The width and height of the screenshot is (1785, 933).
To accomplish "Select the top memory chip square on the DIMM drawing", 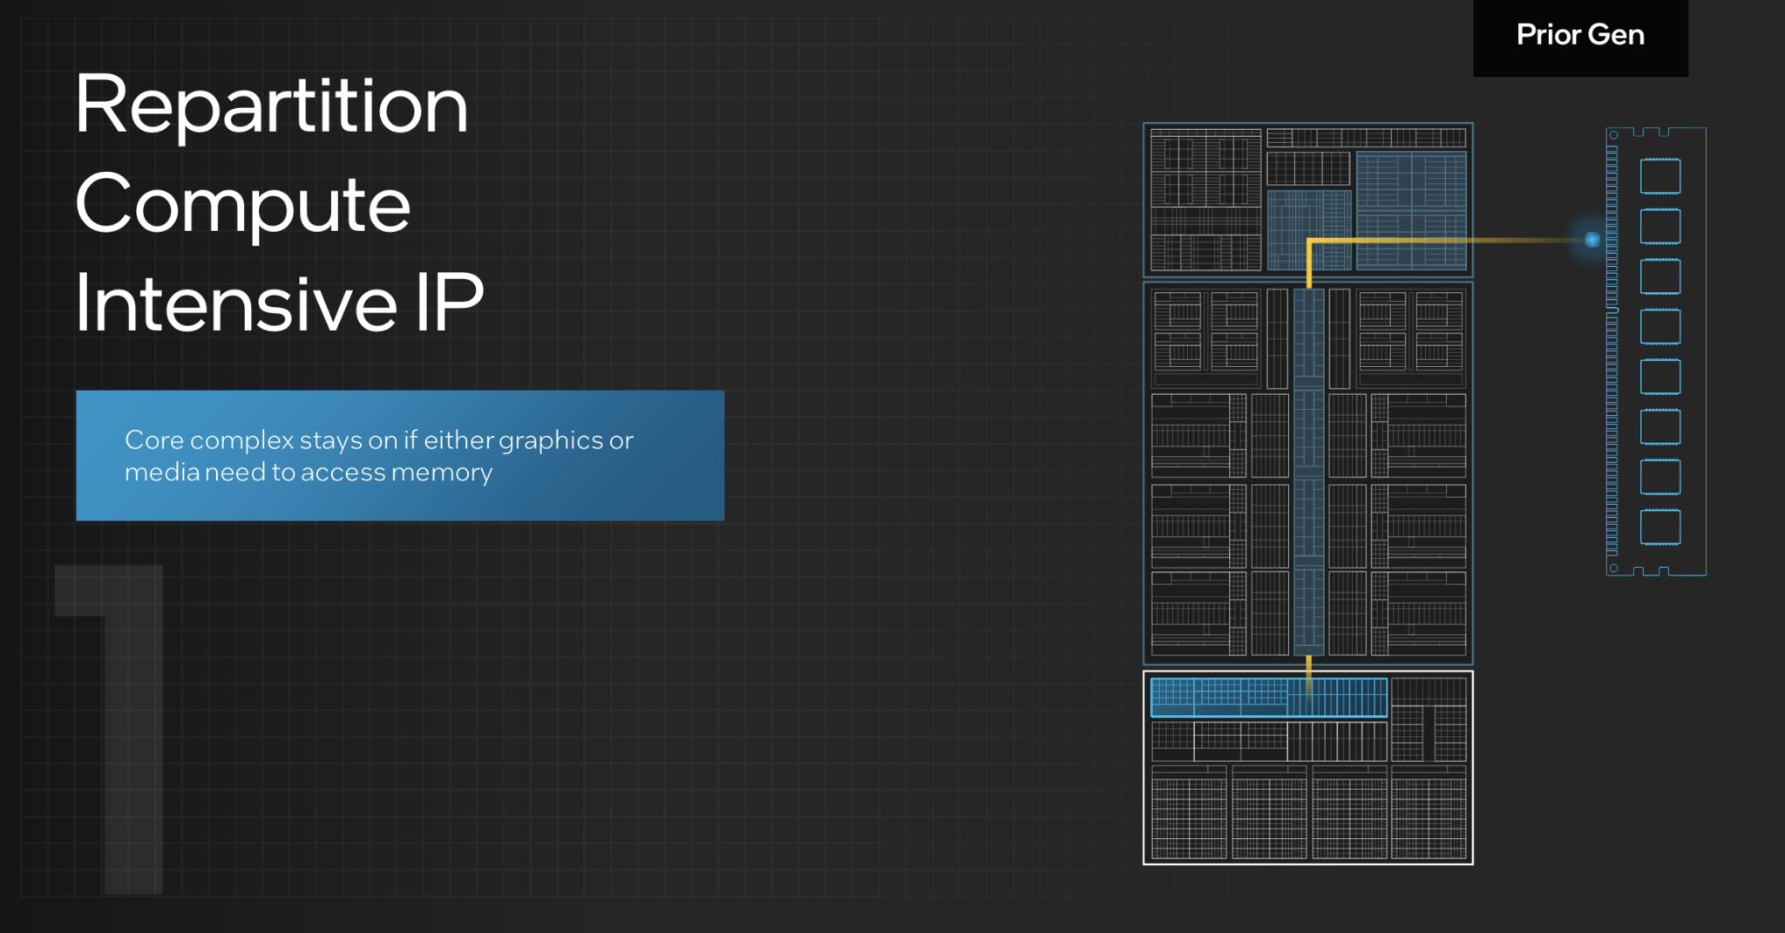I will point(1660,176).
